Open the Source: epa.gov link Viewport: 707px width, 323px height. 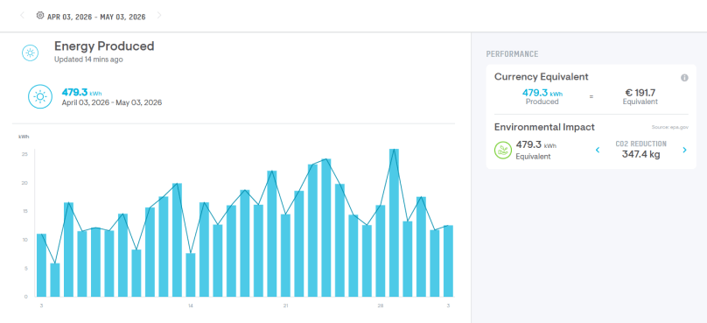click(x=670, y=128)
